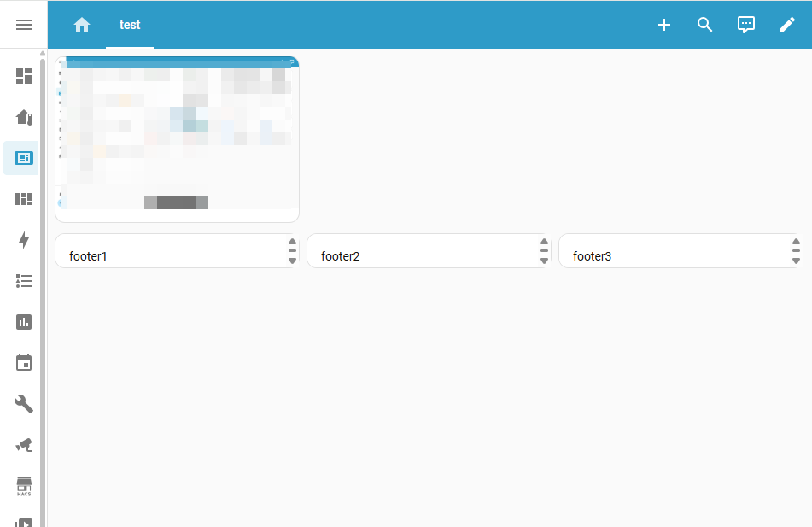Click the footer2 card
The width and height of the screenshot is (812, 527).
click(429, 251)
